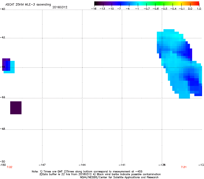The width and height of the screenshot is (204, 179).
Task: Click the '-150' longitude axis label
Action: (3, 165)
